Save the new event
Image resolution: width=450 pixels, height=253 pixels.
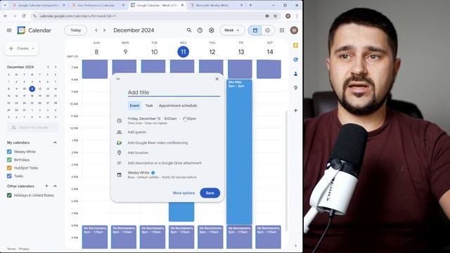pyautogui.click(x=210, y=193)
